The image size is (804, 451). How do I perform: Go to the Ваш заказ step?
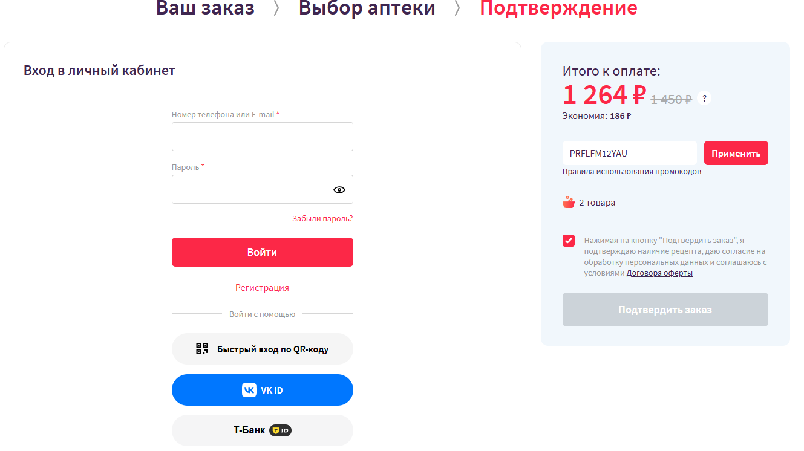tap(205, 8)
